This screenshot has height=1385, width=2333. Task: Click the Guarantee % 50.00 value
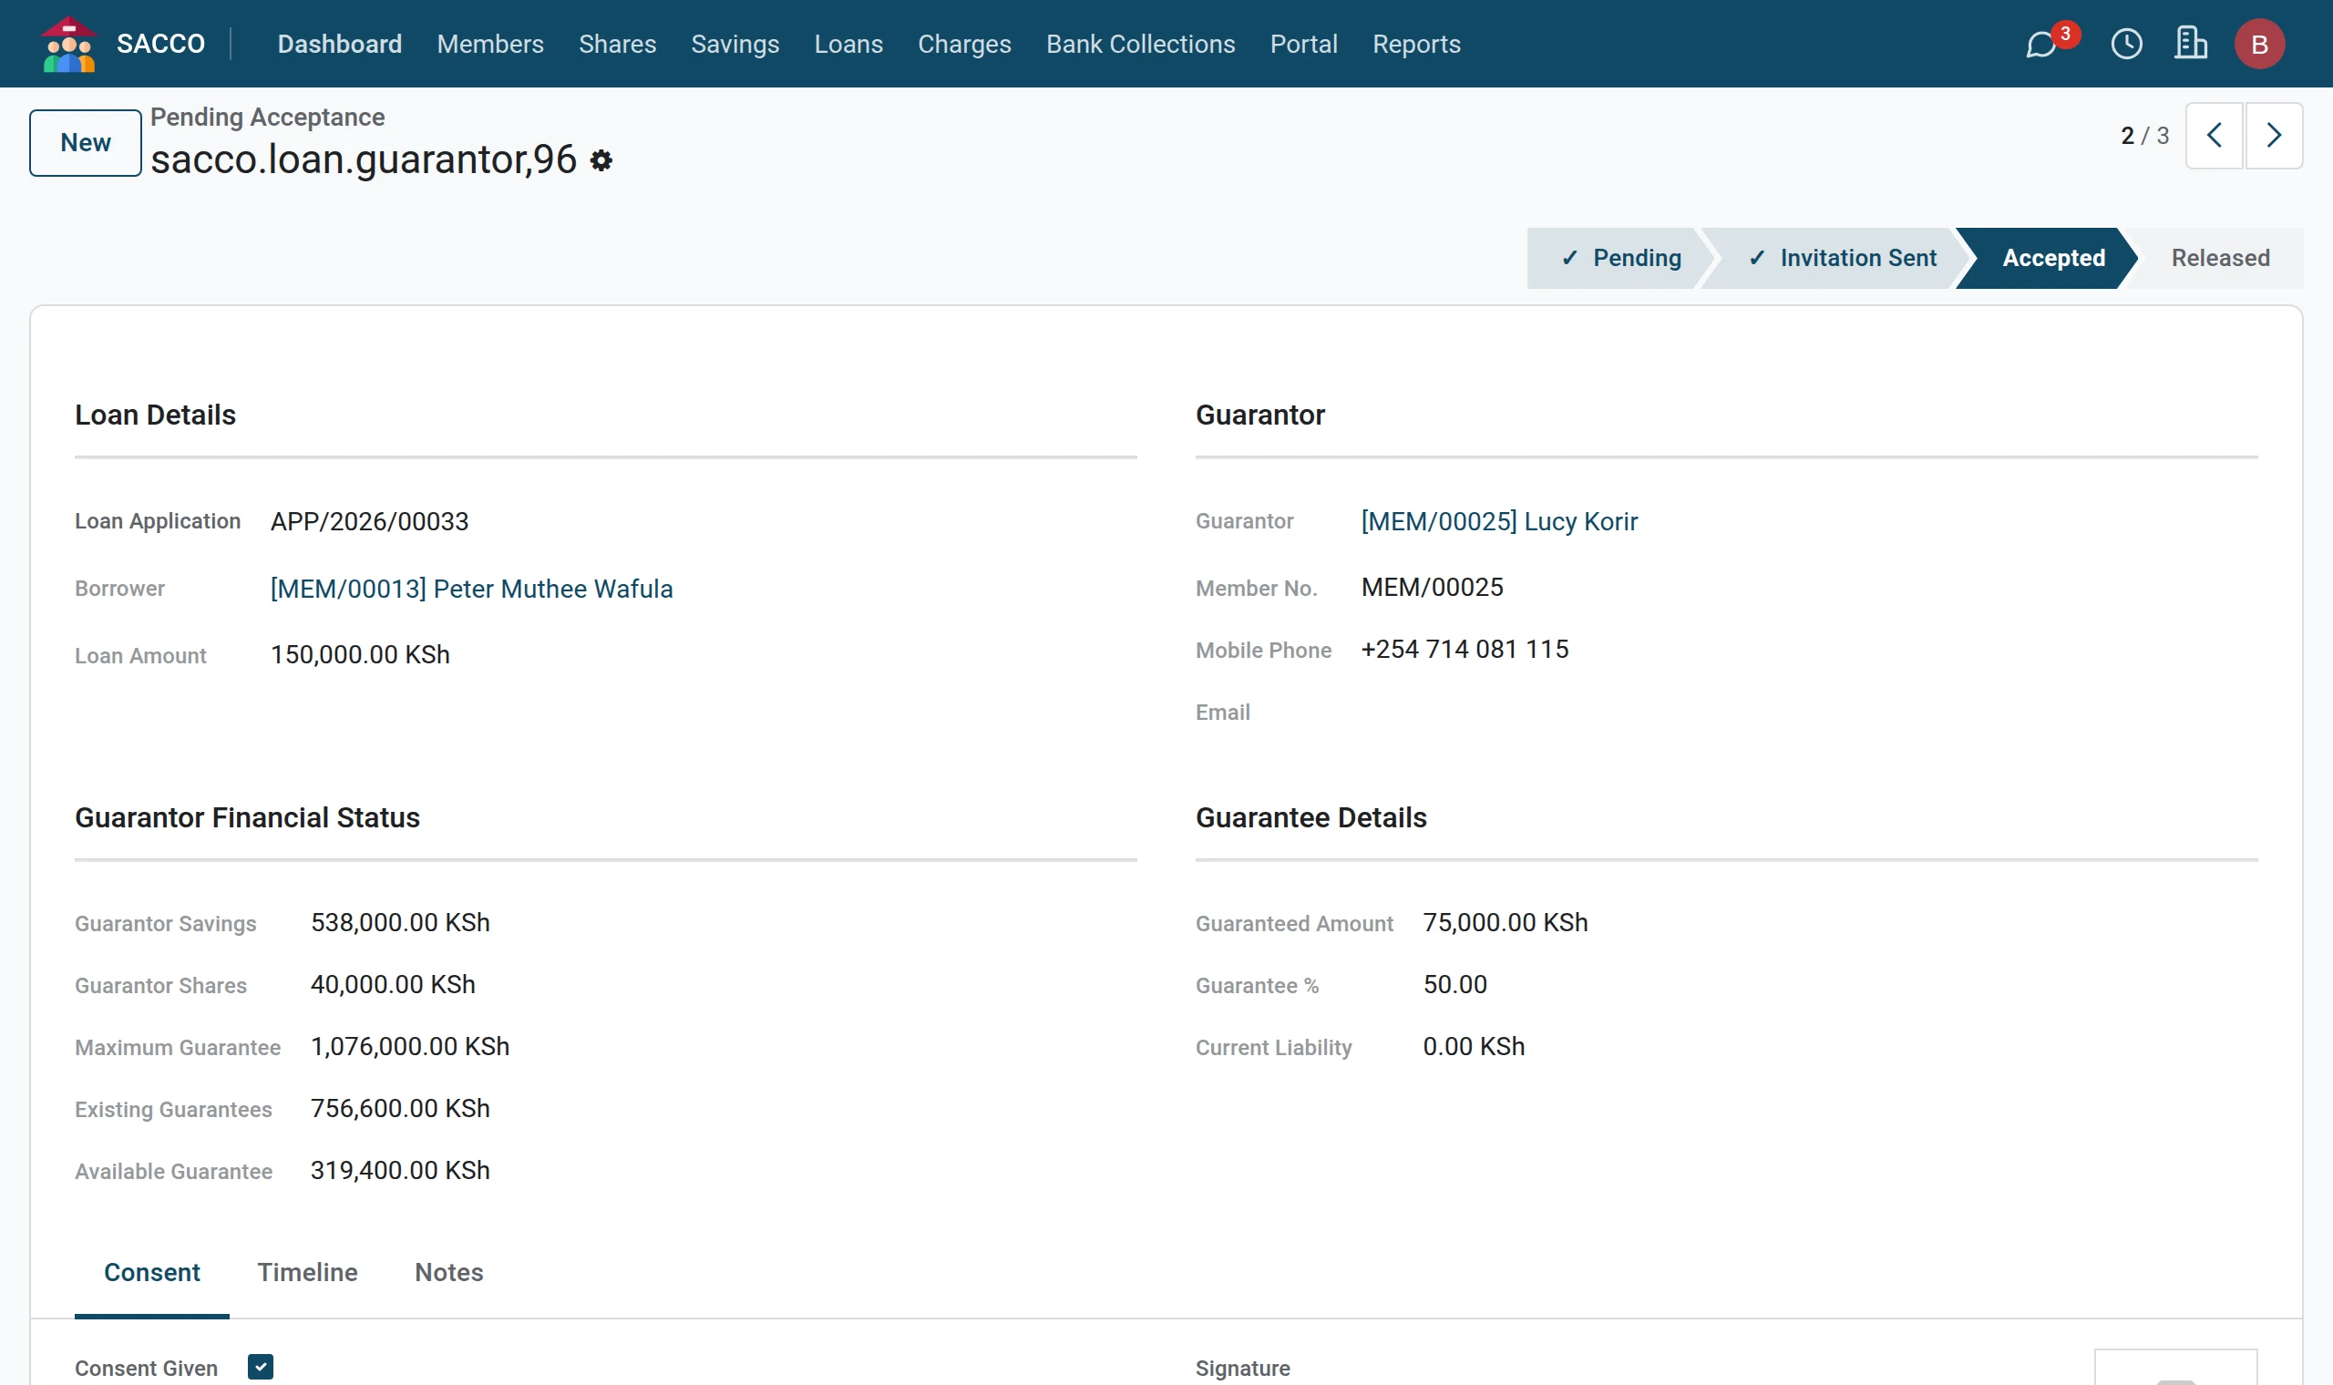pyautogui.click(x=1454, y=984)
